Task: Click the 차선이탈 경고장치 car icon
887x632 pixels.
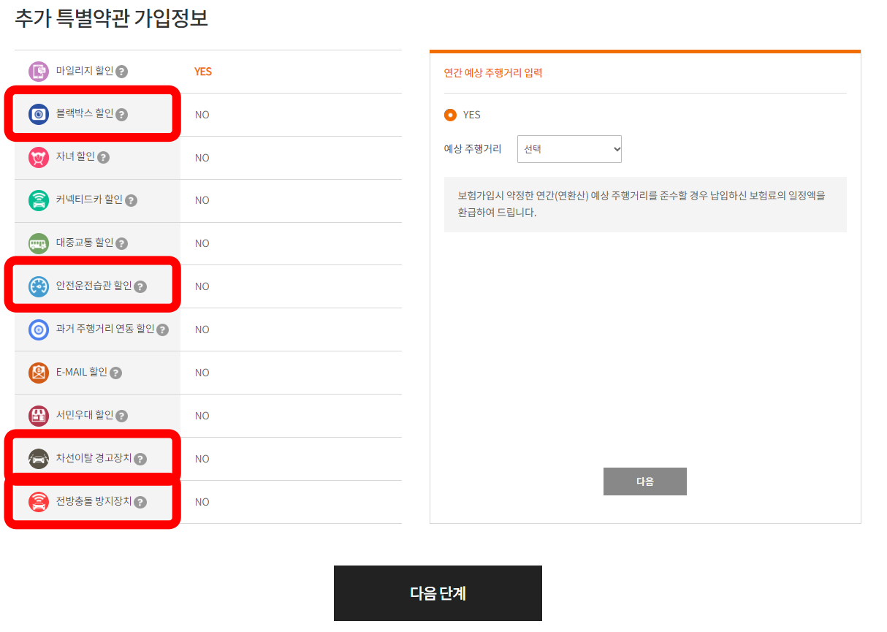Action: point(40,458)
